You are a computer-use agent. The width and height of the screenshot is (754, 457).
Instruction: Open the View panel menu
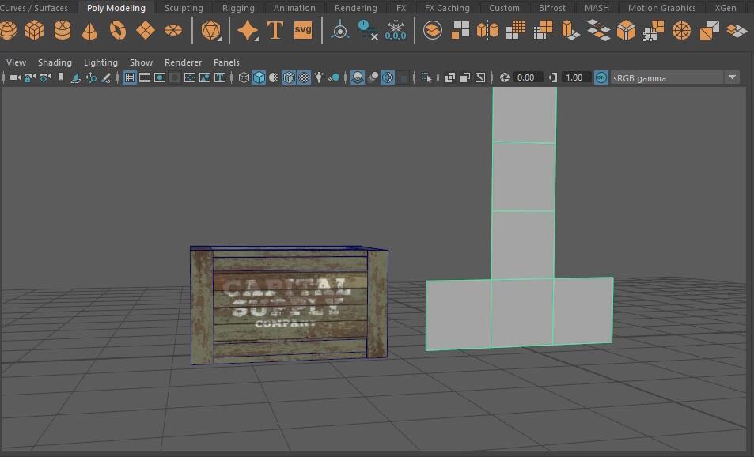pos(16,62)
